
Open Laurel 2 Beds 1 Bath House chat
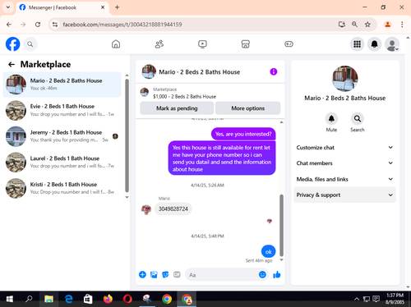pyautogui.click(x=62, y=163)
